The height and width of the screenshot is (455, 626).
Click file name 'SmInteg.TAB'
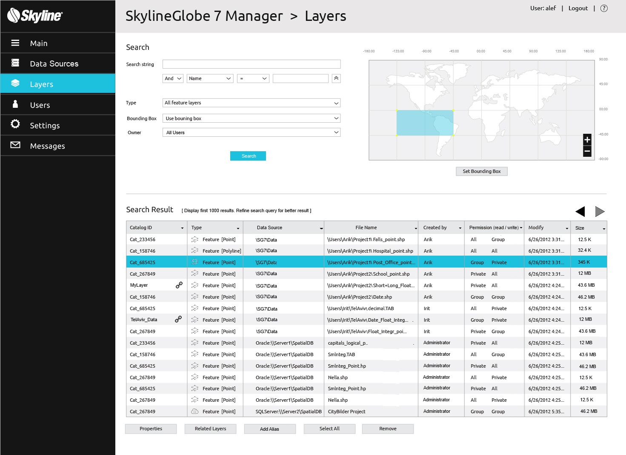click(x=341, y=354)
